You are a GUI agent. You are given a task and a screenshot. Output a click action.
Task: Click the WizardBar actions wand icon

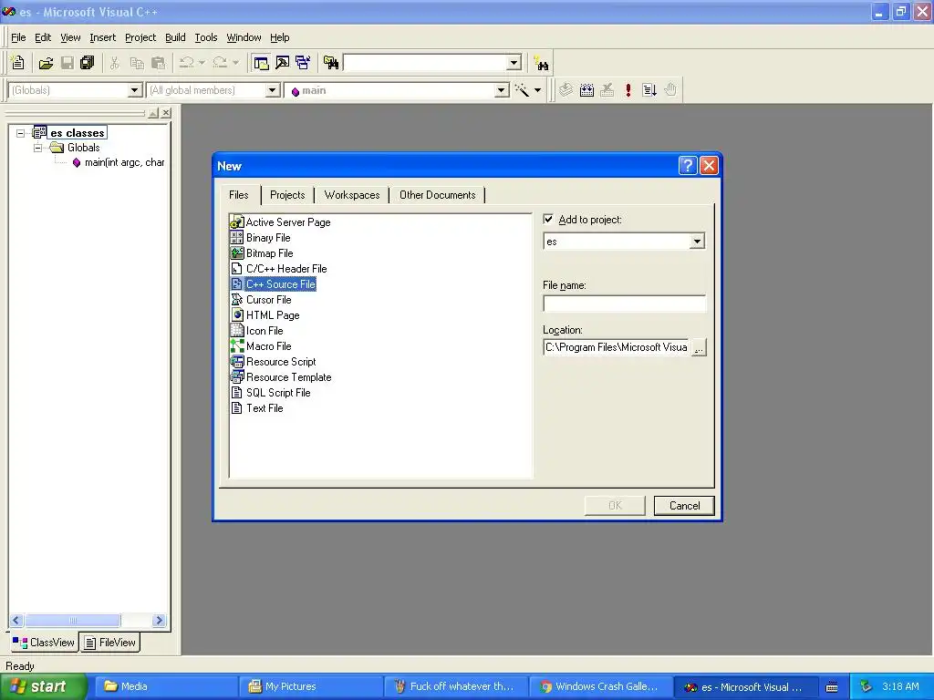[522, 90]
